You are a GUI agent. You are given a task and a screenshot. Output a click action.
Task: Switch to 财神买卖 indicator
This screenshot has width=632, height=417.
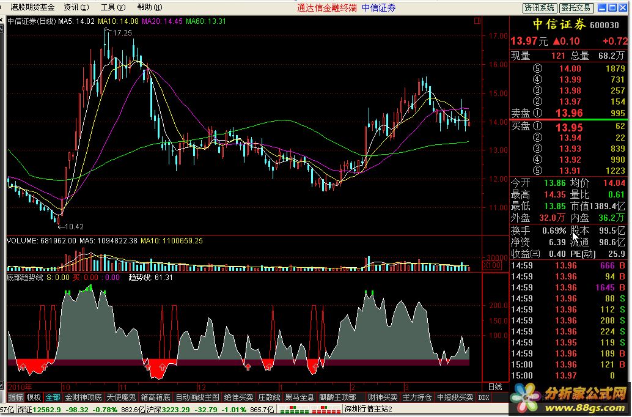click(x=383, y=397)
